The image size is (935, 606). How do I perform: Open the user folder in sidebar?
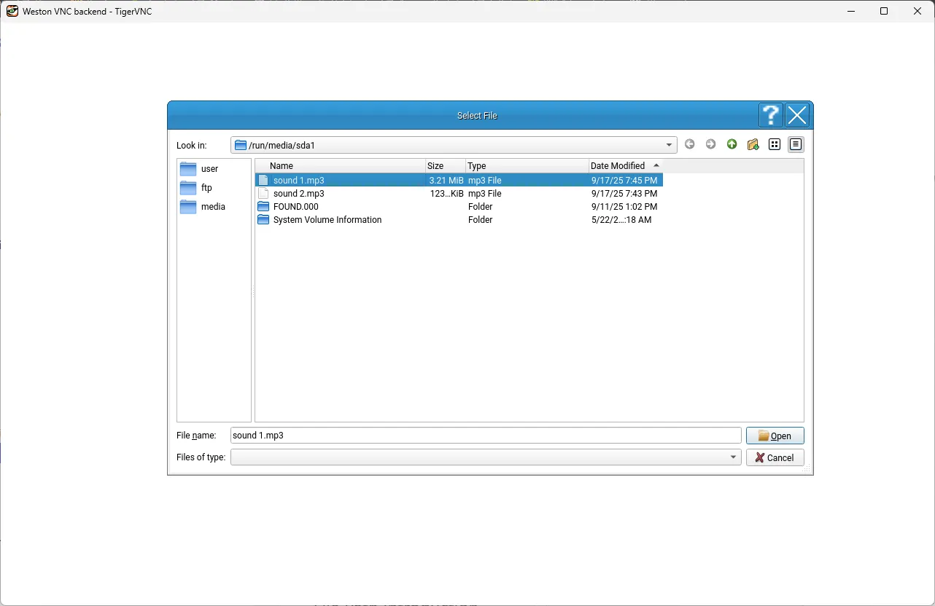pos(209,169)
